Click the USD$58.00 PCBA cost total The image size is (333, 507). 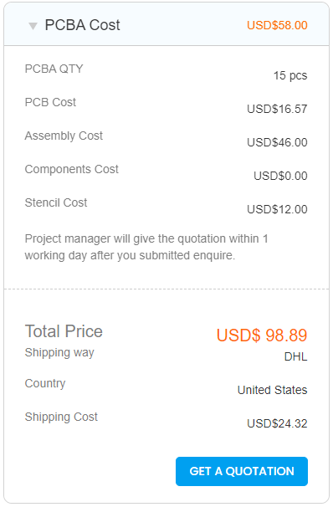277,25
